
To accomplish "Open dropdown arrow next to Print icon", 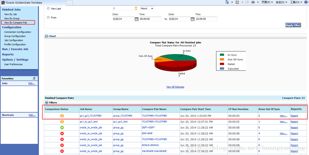I will click(x=258, y=2).
